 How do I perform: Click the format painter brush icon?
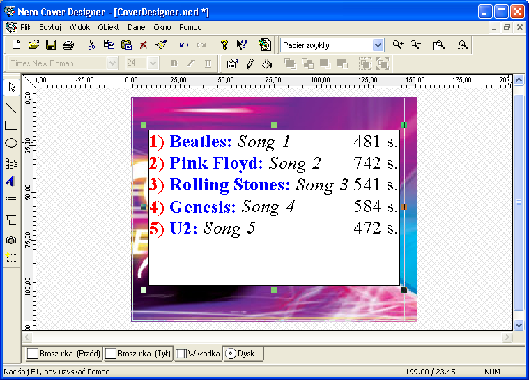point(161,45)
